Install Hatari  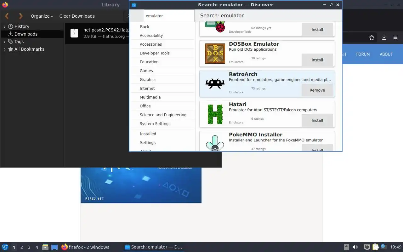(x=317, y=120)
